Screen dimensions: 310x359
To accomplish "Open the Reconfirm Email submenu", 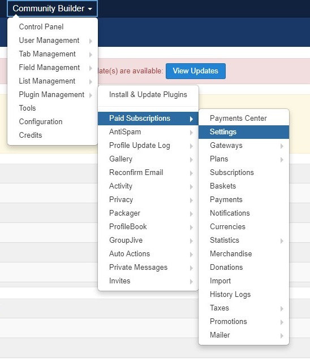I will tap(148, 172).
